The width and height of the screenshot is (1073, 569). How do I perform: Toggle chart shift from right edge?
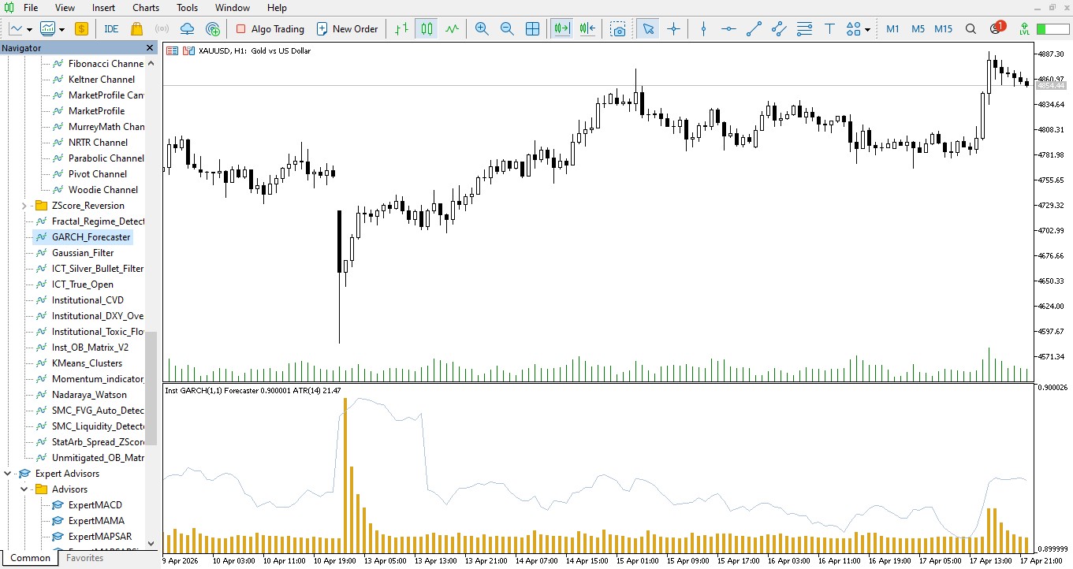[x=586, y=28]
